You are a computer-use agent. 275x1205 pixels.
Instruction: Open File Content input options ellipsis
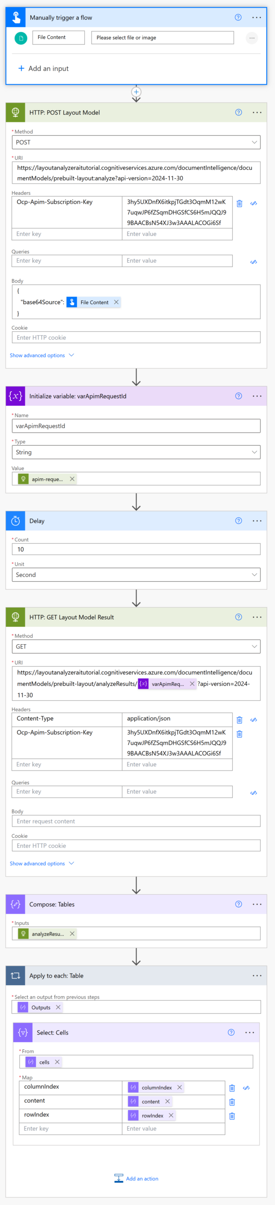252,38
